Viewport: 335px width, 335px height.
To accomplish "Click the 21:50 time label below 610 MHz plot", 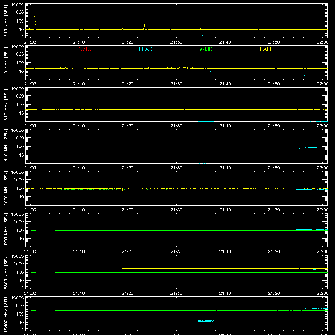I will [x=274, y=126].
